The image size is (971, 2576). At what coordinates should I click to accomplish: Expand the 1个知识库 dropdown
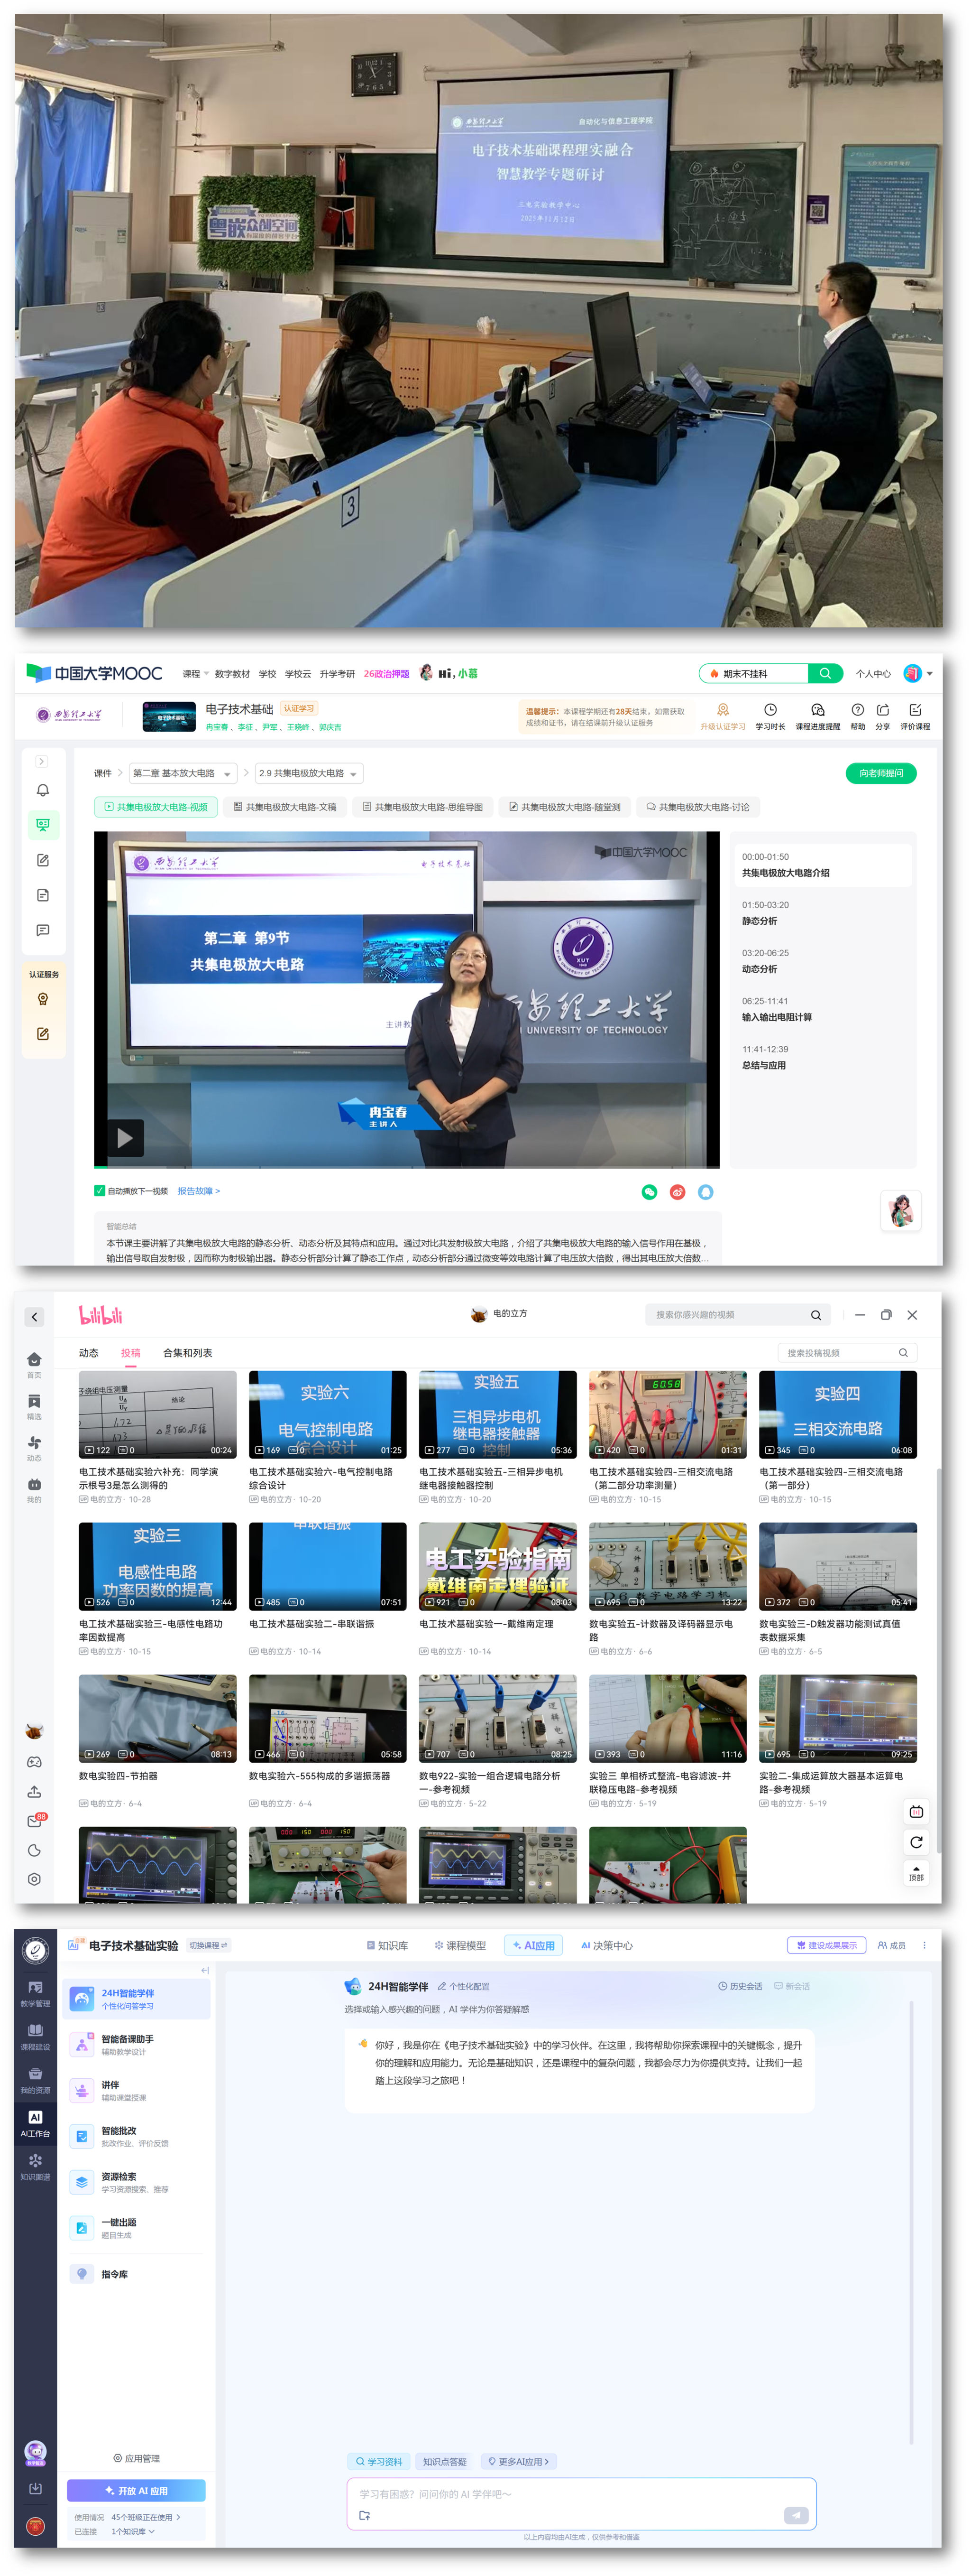point(135,2531)
